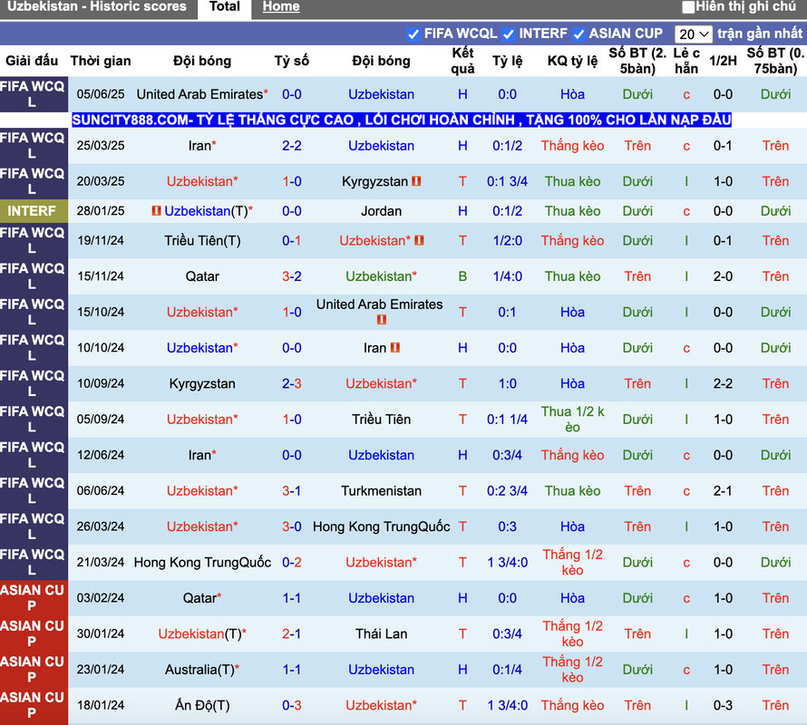
Task: Click the red card icon before Uzbekistan(T) on 28/01/25
Action: click(157, 211)
